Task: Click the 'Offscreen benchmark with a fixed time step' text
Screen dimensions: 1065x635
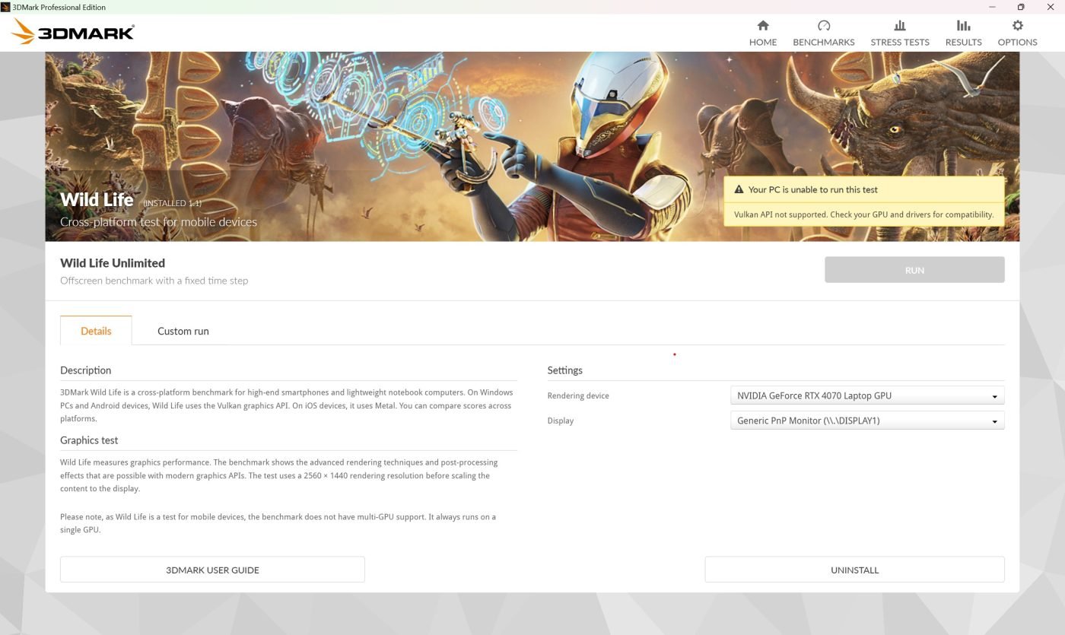Action: click(154, 281)
